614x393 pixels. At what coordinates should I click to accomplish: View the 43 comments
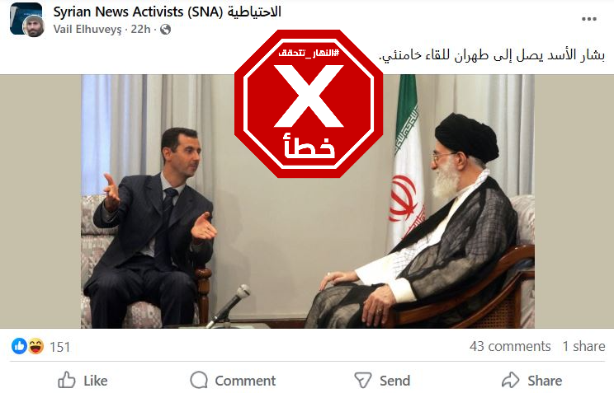(x=510, y=346)
